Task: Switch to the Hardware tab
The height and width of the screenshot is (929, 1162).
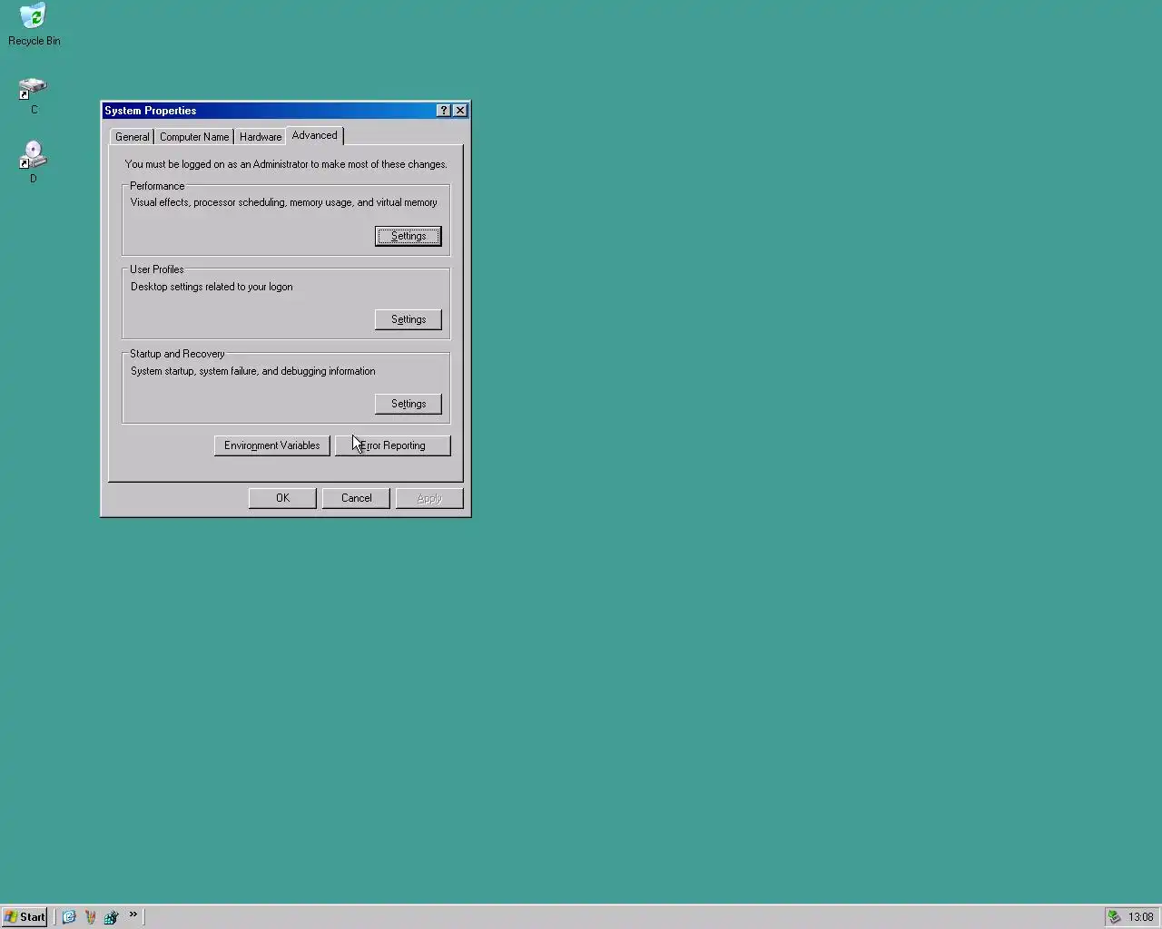Action: click(261, 137)
